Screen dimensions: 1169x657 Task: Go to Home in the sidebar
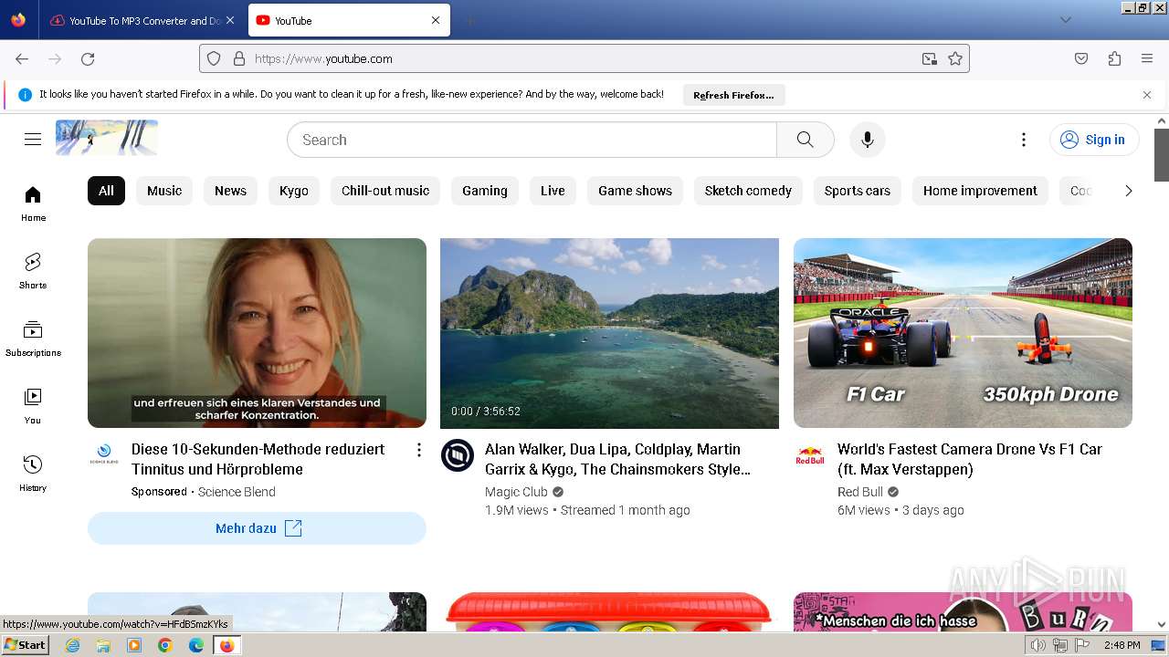pos(33,203)
